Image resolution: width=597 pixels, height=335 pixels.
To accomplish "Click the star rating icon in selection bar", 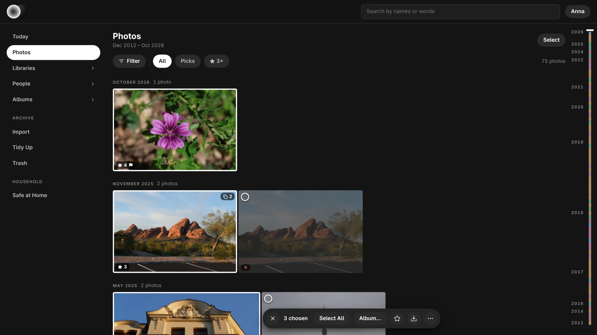I will point(397,318).
